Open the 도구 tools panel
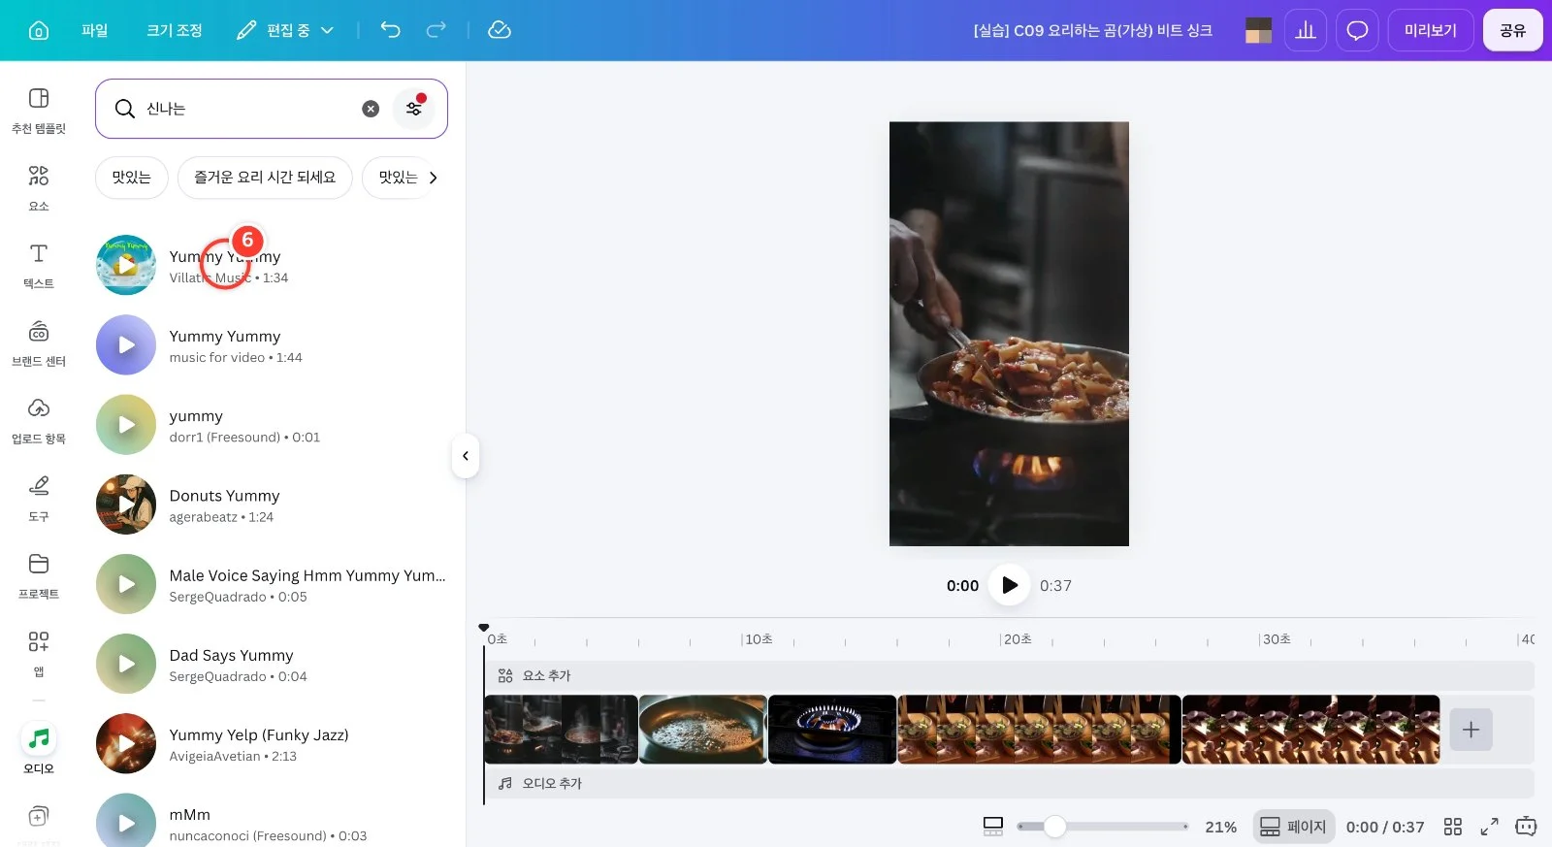Viewport: 1552px width, 847px height. tap(39, 499)
